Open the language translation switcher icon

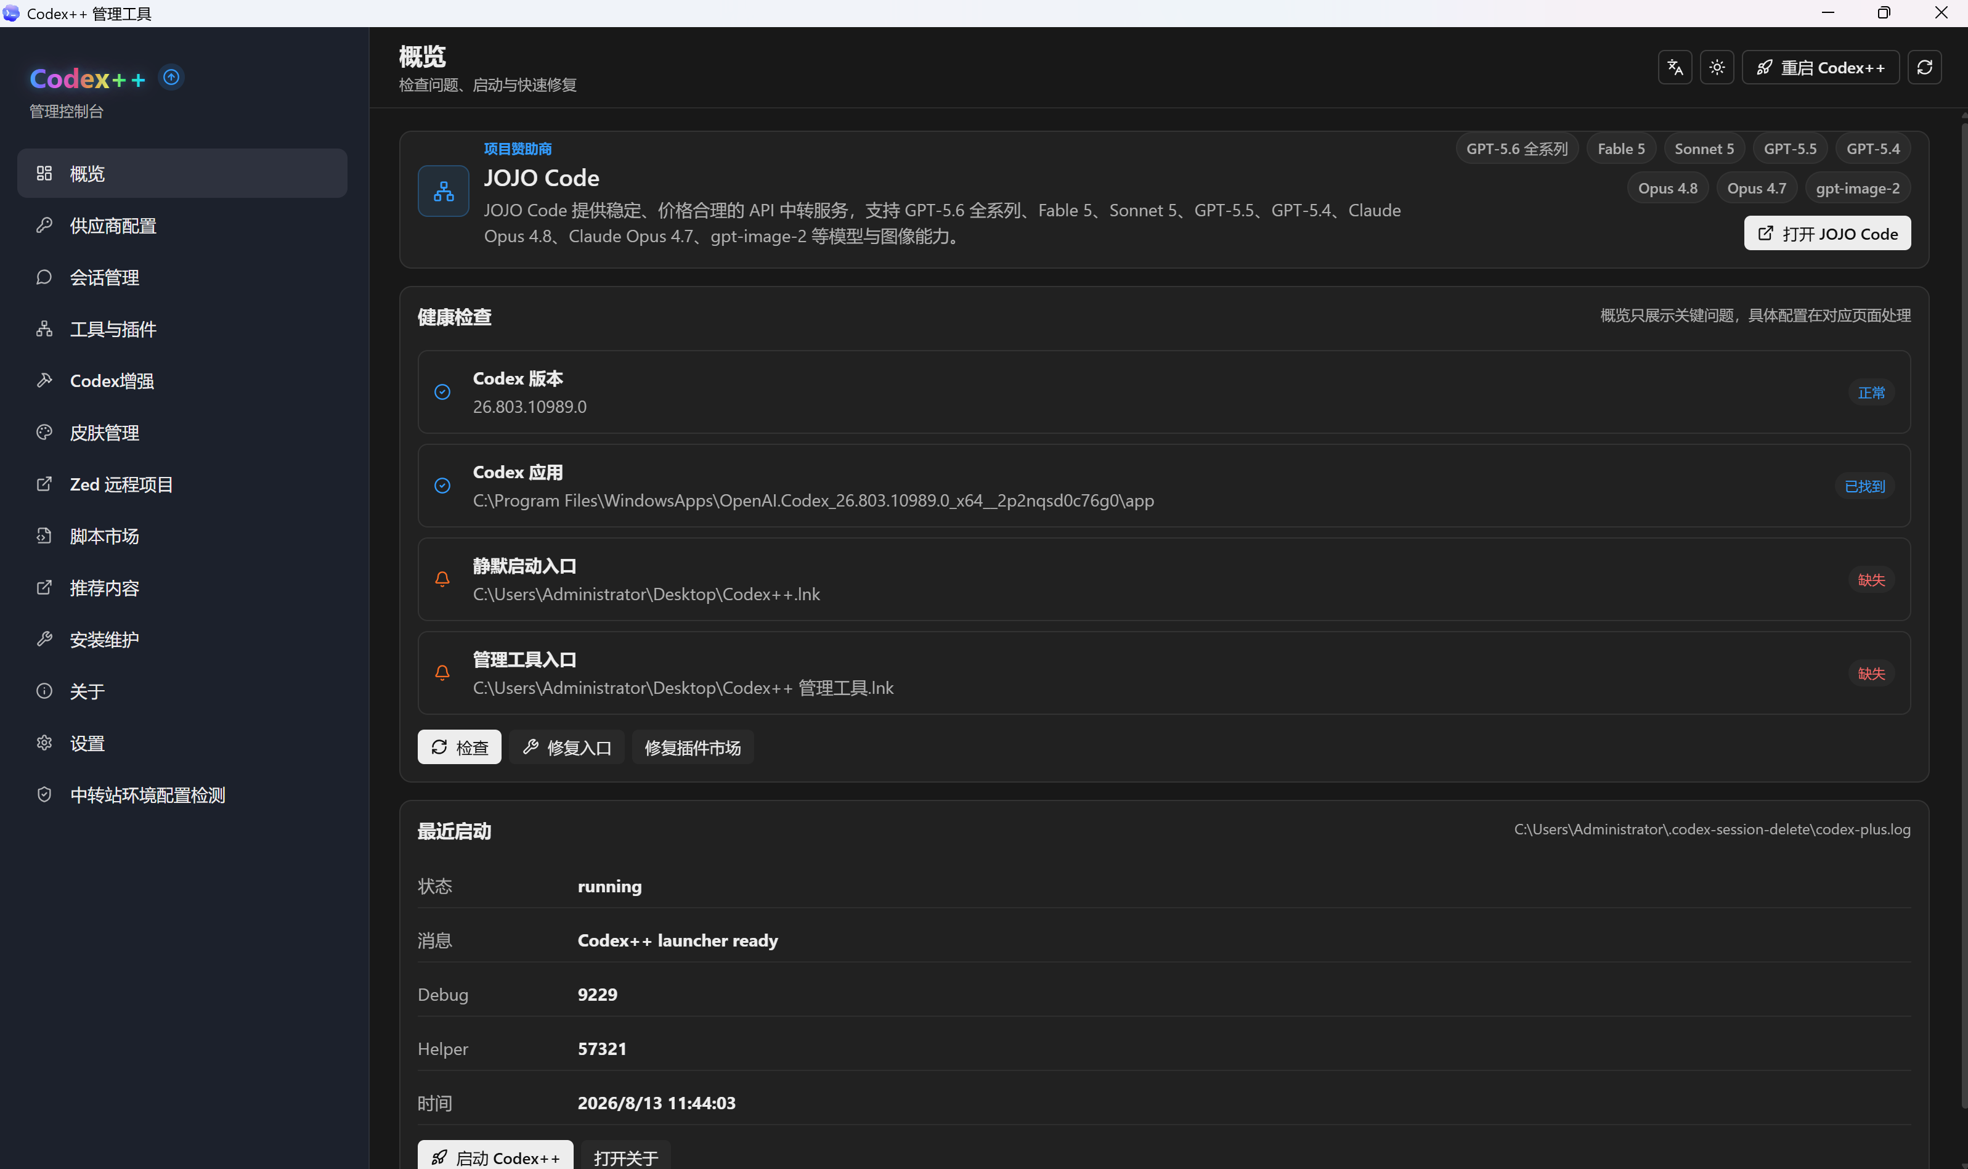click(1674, 68)
